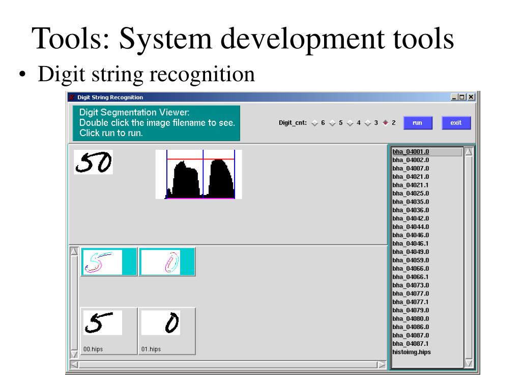Image resolution: width=521 pixels, height=390 pixels.
Task: Select the 00.hips segmented digit thumbnail
Action: (x=109, y=331)
